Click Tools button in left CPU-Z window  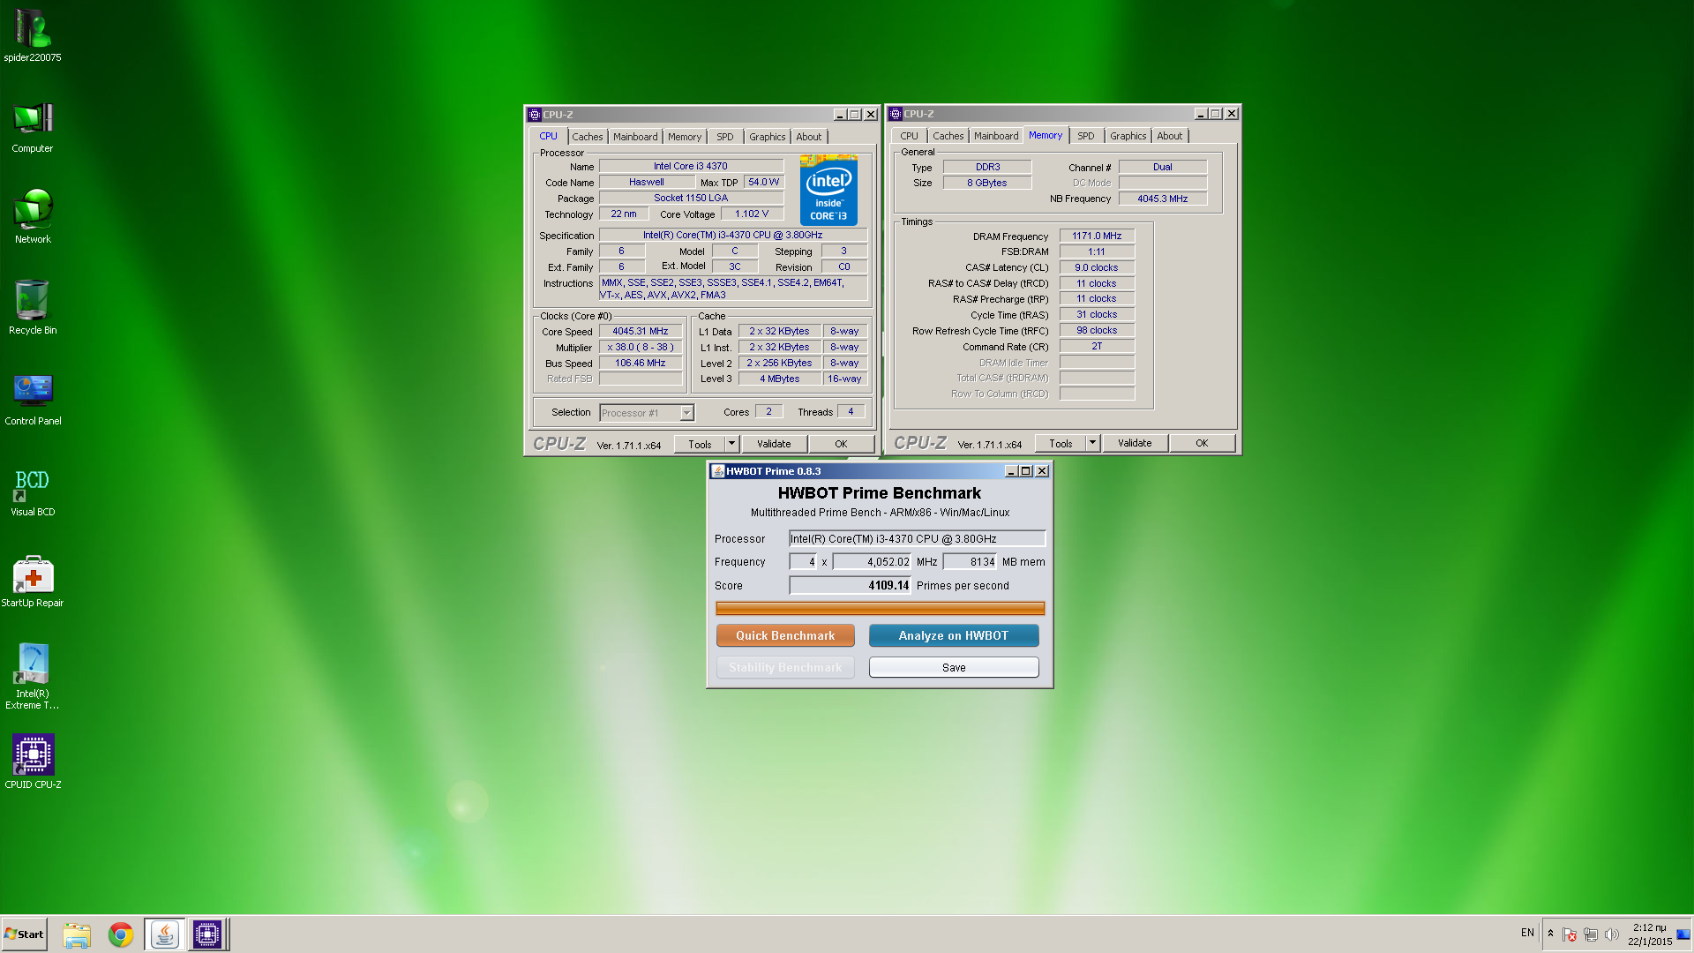click(700, 445)
